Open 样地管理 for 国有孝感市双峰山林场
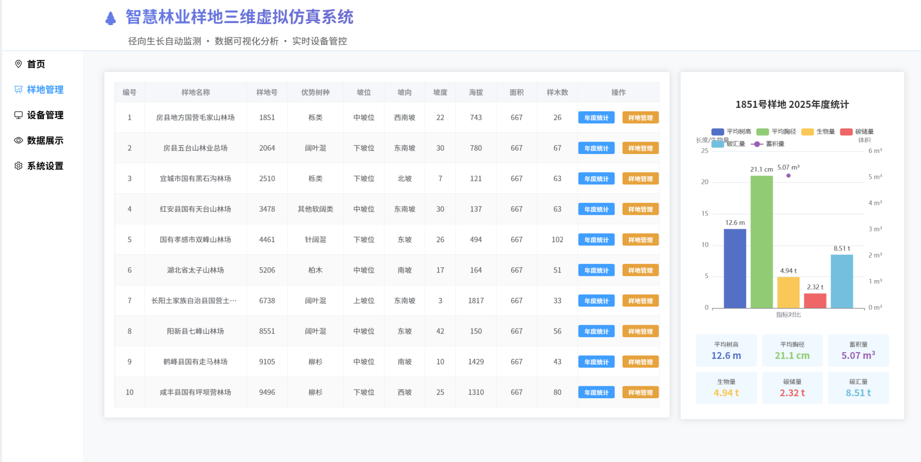 click(640, 240)
